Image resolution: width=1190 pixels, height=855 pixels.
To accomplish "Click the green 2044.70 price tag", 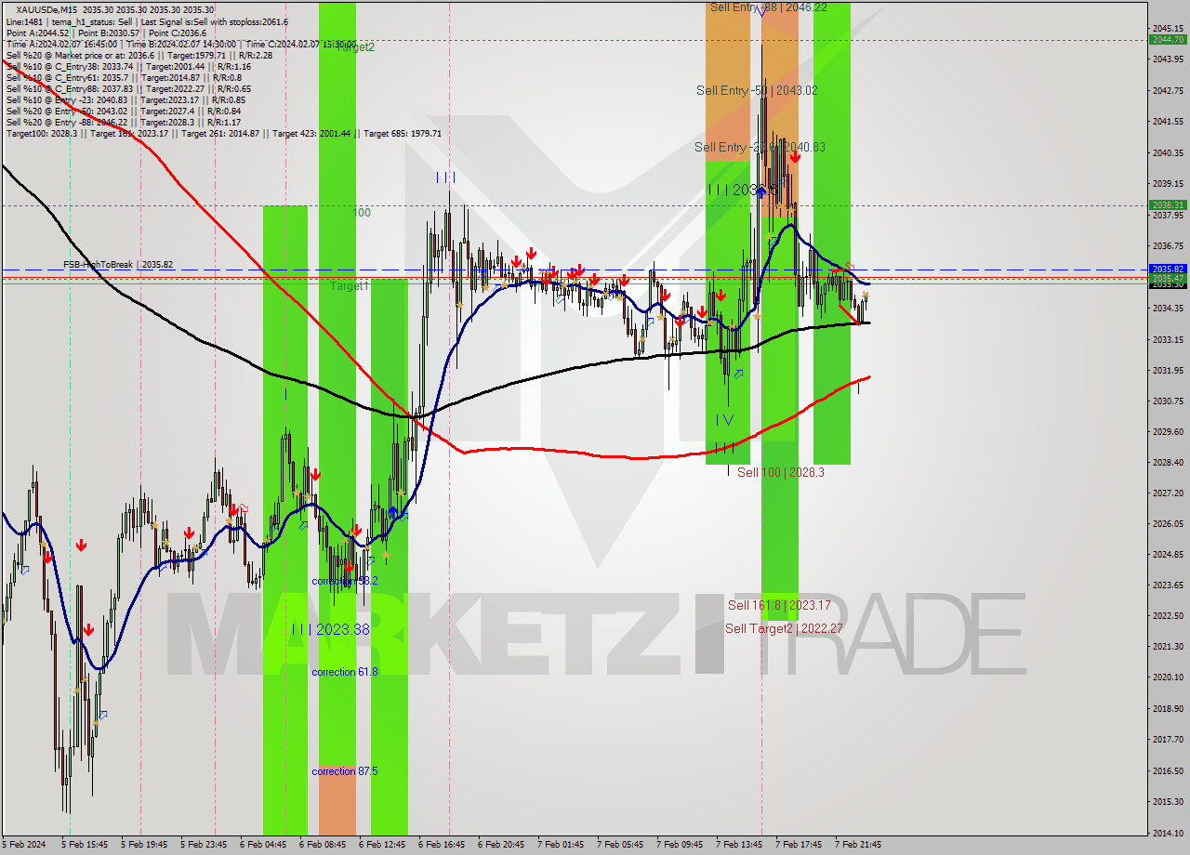I will [x=1168, y=39].
